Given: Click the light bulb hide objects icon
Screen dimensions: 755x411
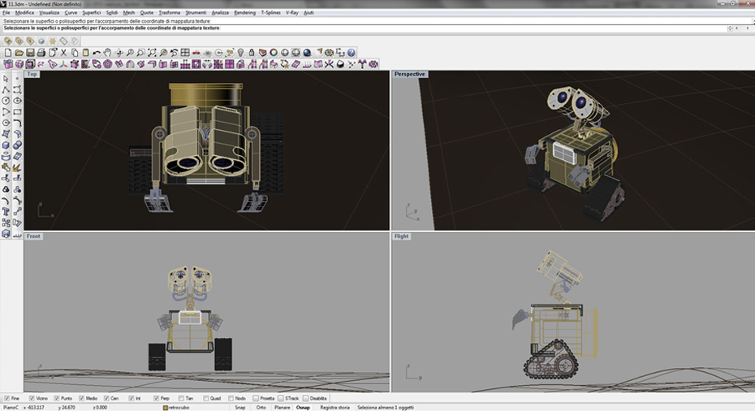Looking at the screenshot, I should tap(240, 53).
